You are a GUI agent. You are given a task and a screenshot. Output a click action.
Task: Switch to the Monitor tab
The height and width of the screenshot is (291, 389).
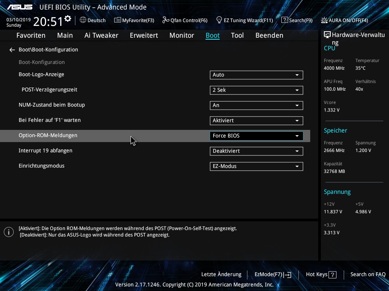[182, 35]
